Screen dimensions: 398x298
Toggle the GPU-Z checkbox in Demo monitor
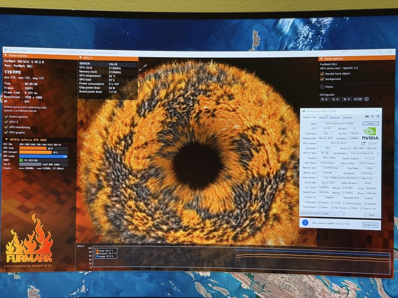point(6,122)
